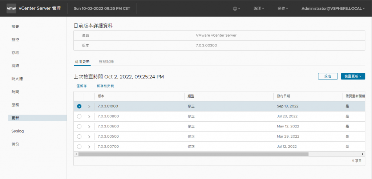Expand details of version 7.0.3.01000
This screenshot has height=179, width=372.
(89, 106)
